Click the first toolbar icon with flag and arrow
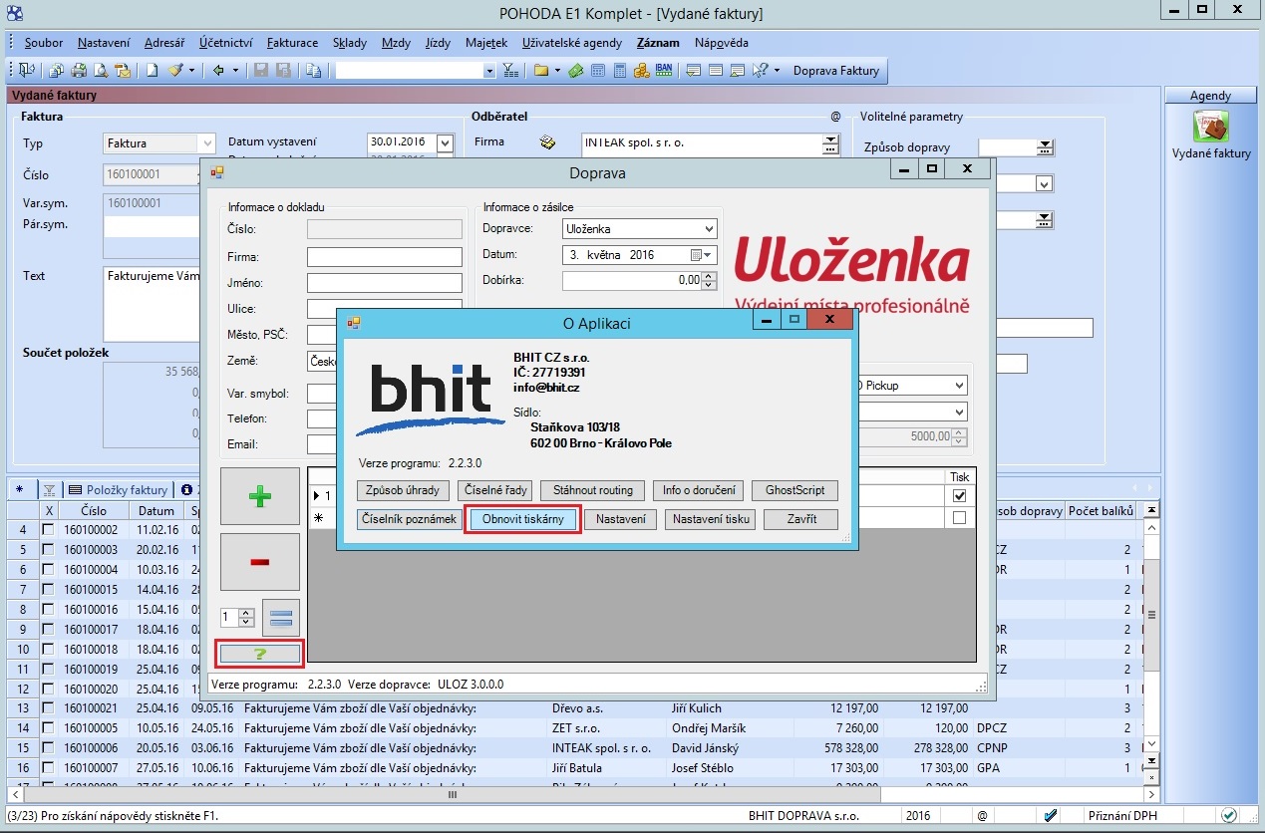 point(26,71)
